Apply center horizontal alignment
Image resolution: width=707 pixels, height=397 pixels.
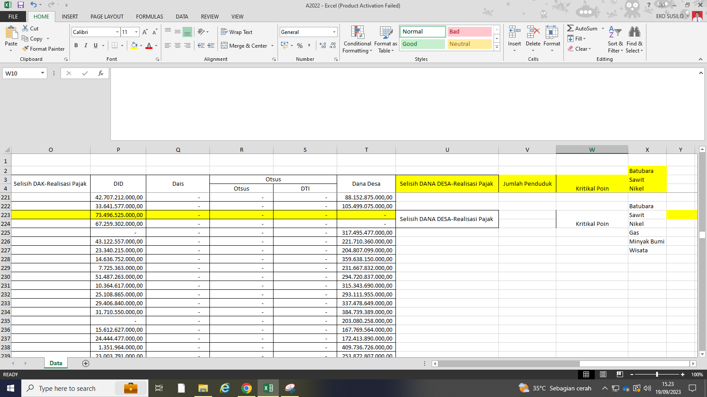177,45
